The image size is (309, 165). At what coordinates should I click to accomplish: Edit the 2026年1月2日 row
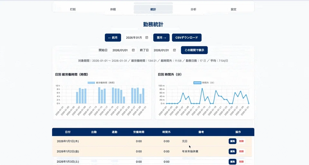pyautogui.click(x=232, y=151)
